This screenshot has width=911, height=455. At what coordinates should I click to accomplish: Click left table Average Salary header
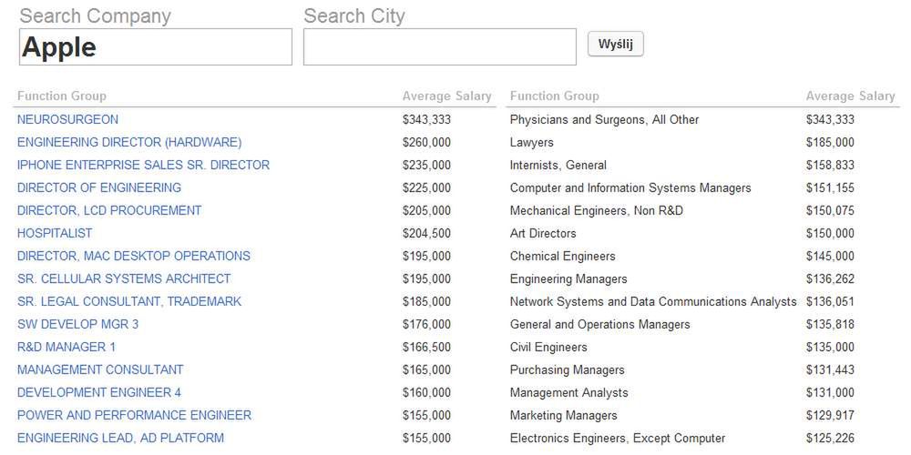coord(446,96)
